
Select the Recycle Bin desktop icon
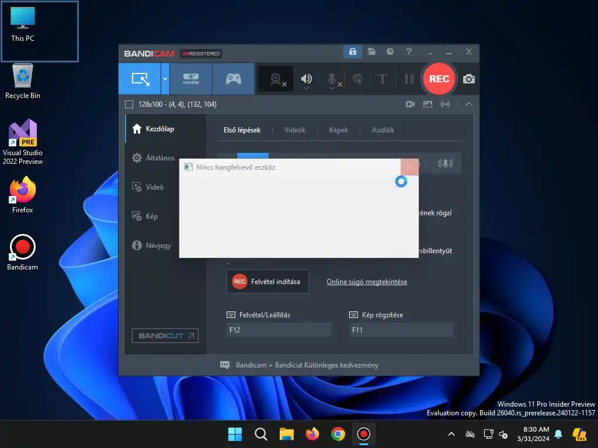pos(23,81)
